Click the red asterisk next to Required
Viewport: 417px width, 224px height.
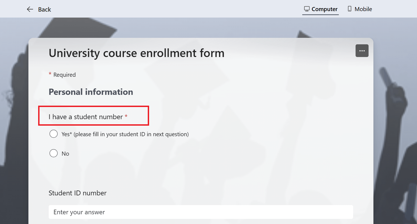coord(50,73)
